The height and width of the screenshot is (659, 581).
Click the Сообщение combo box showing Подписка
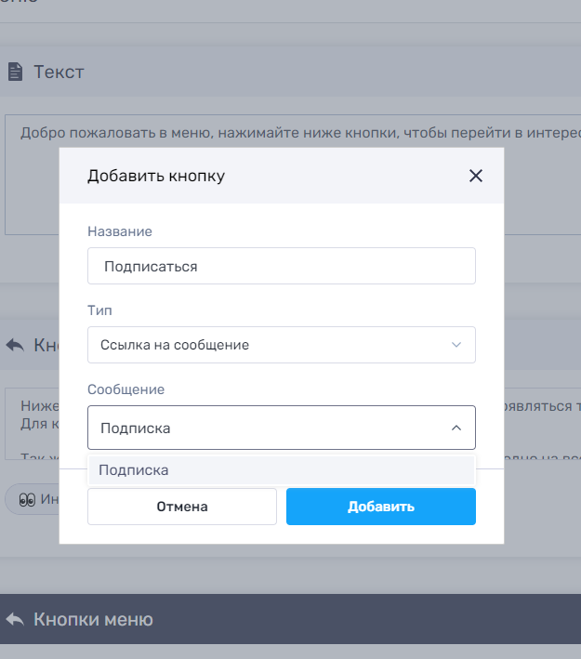270,428
